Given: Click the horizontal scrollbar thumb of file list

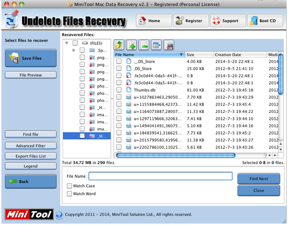Looking at the screenshot, I should pyautogui.click(x=176, y=155).
